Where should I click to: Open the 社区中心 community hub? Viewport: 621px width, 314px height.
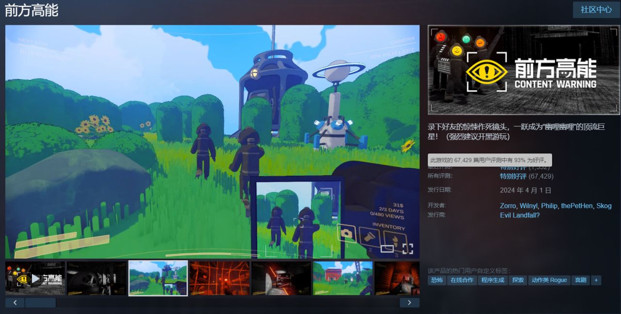point(596,10)
